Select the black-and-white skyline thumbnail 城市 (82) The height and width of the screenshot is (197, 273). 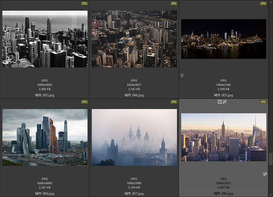coord(45,39)
